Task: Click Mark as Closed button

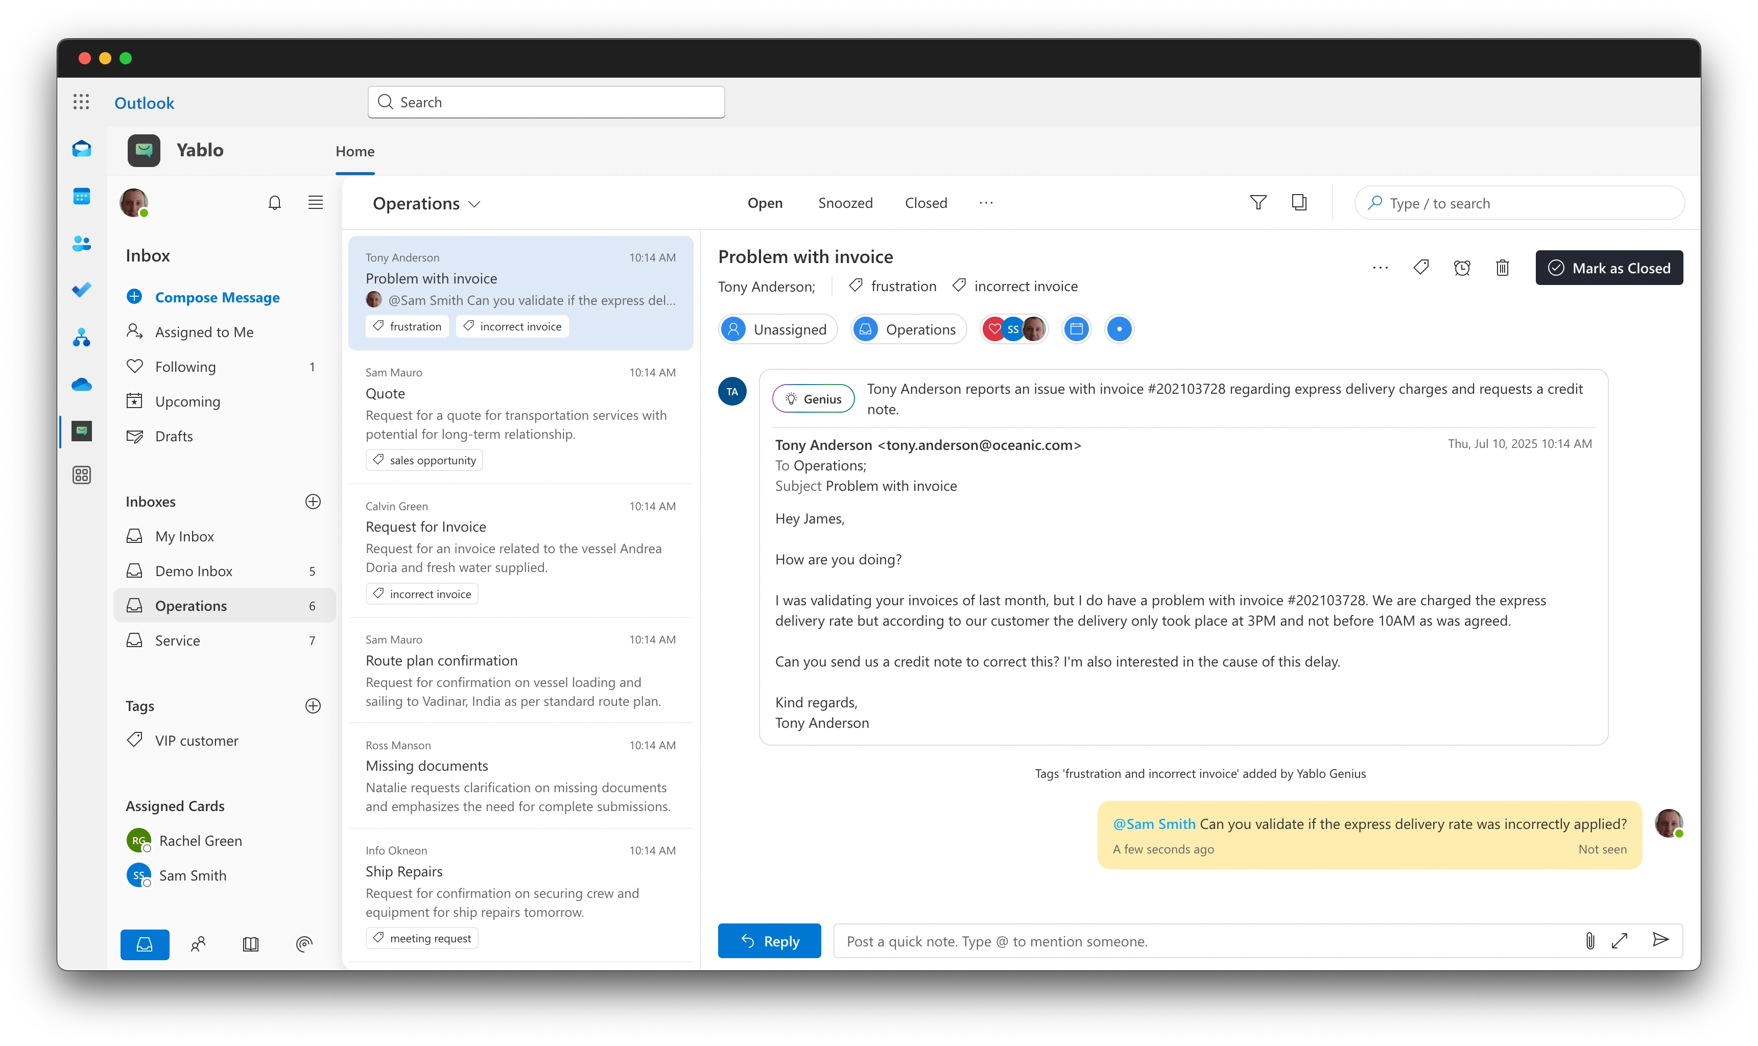Action: (x=1608, y=268)
